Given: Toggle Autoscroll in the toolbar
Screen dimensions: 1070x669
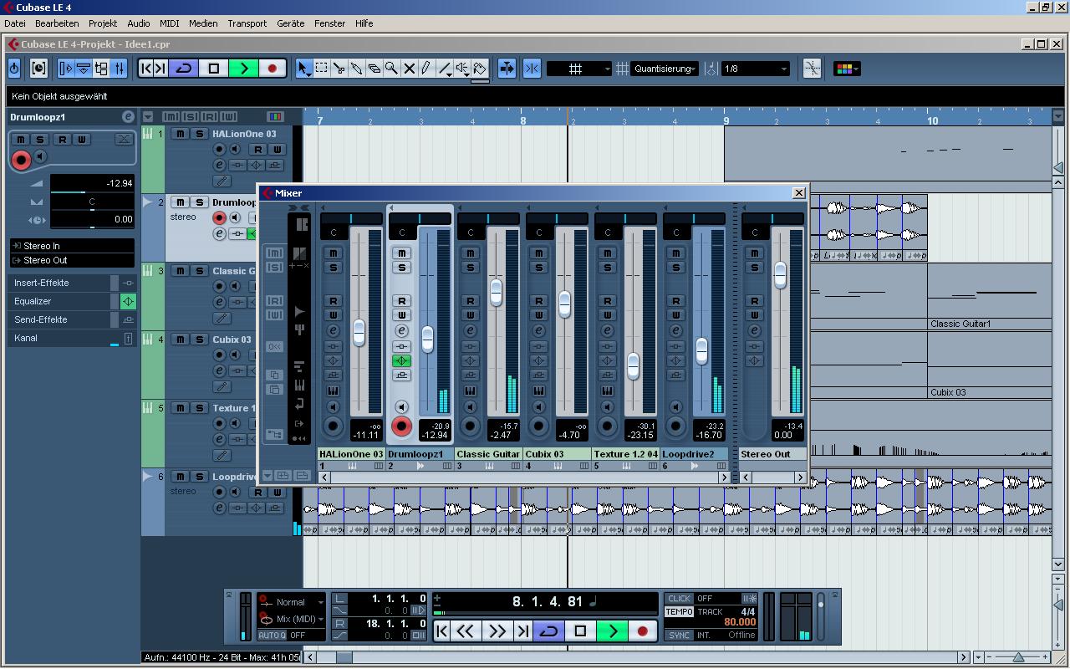Looking at the screenshot, I should point(507,69).
